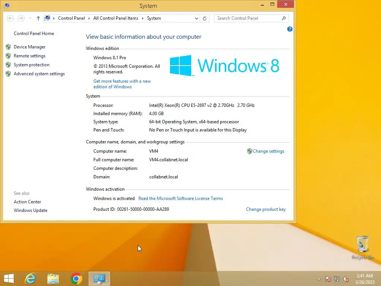Select All Control Panel Items breadcrumb
This screenshot has height=286, width=381.
pos(116,18)
